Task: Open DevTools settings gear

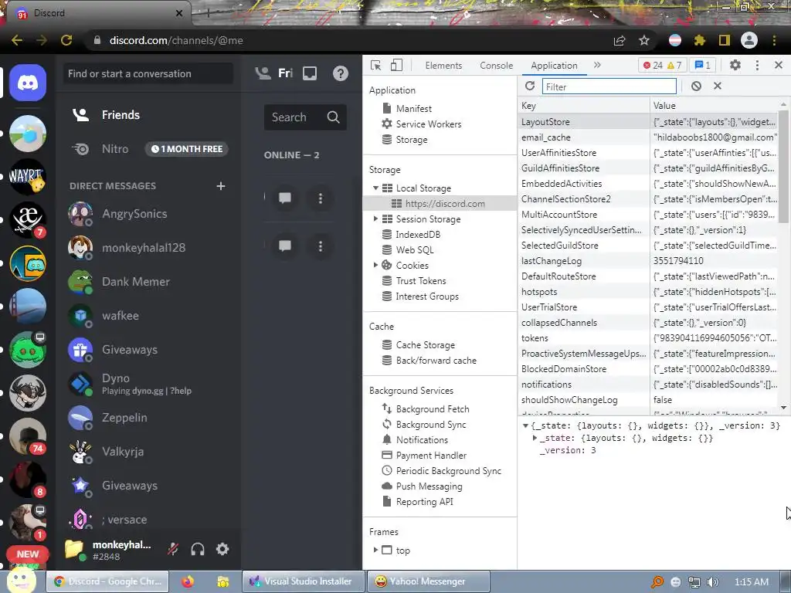Action: tap(735, 65)
